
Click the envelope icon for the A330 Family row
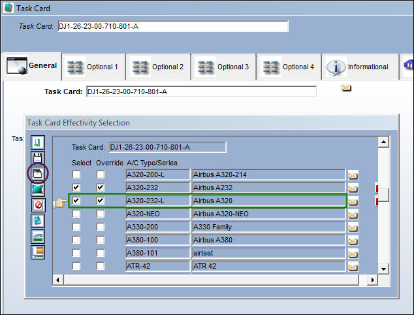353,228
